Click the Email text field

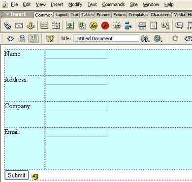tap(76, 132)
